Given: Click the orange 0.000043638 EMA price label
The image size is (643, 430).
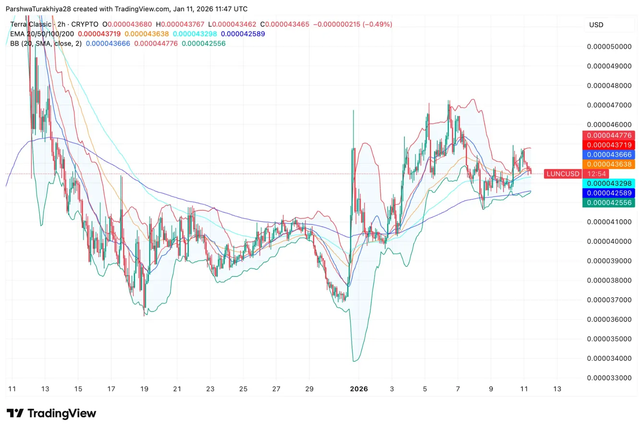Looking at the screenshot, I should [608, 164].
